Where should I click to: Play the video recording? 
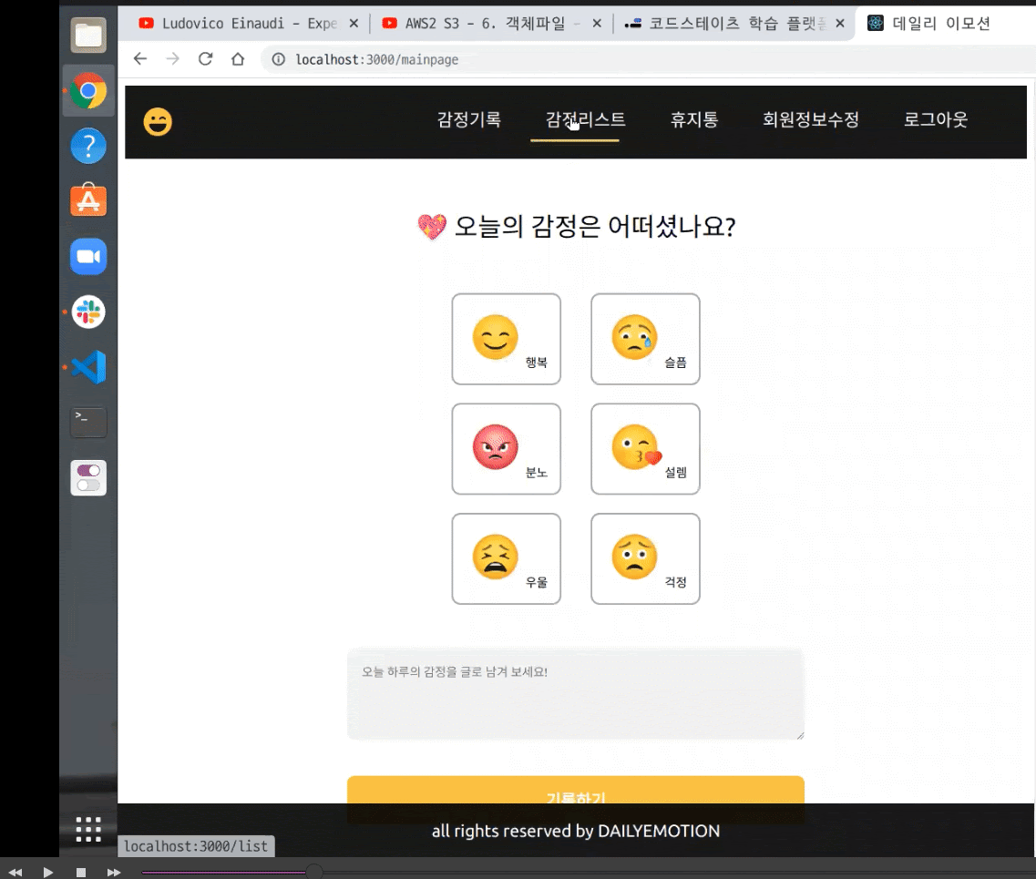47,873
